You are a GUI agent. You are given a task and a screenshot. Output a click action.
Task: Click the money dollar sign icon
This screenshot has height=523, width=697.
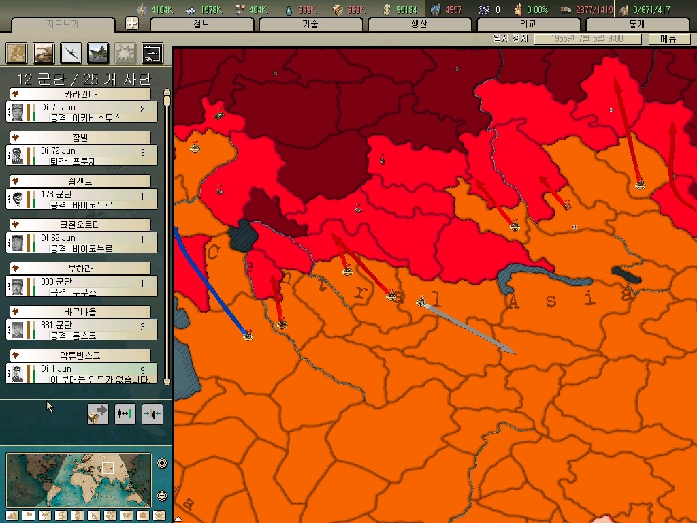(387, 10)
